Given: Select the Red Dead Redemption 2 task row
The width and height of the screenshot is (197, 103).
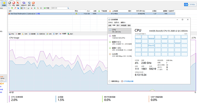Looking at the screenshot, I should coord(91,14).
